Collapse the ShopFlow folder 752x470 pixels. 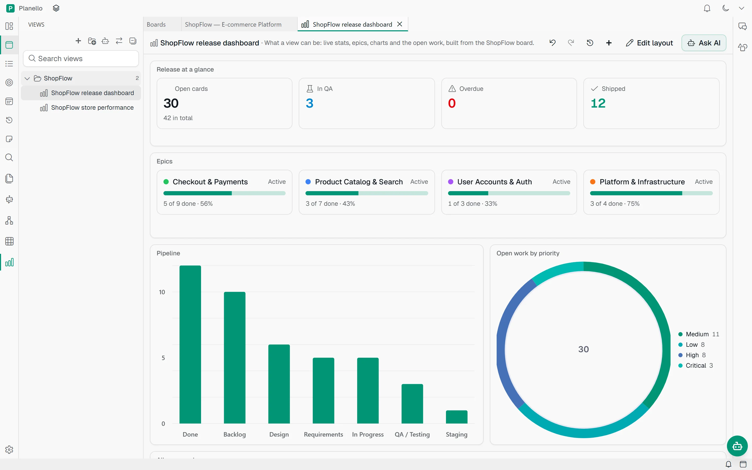27,78
